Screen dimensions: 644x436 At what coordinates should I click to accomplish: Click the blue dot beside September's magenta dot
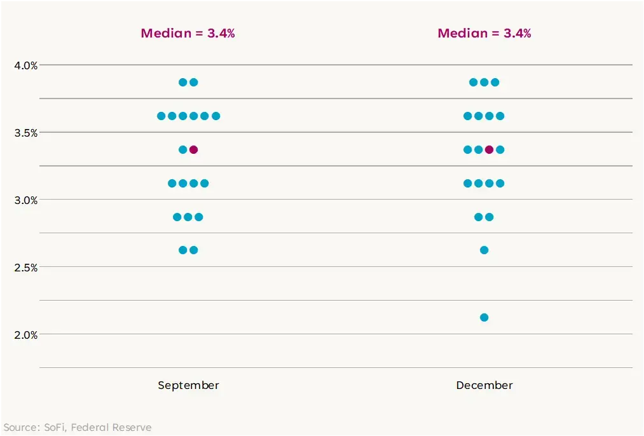click(183, 149)
